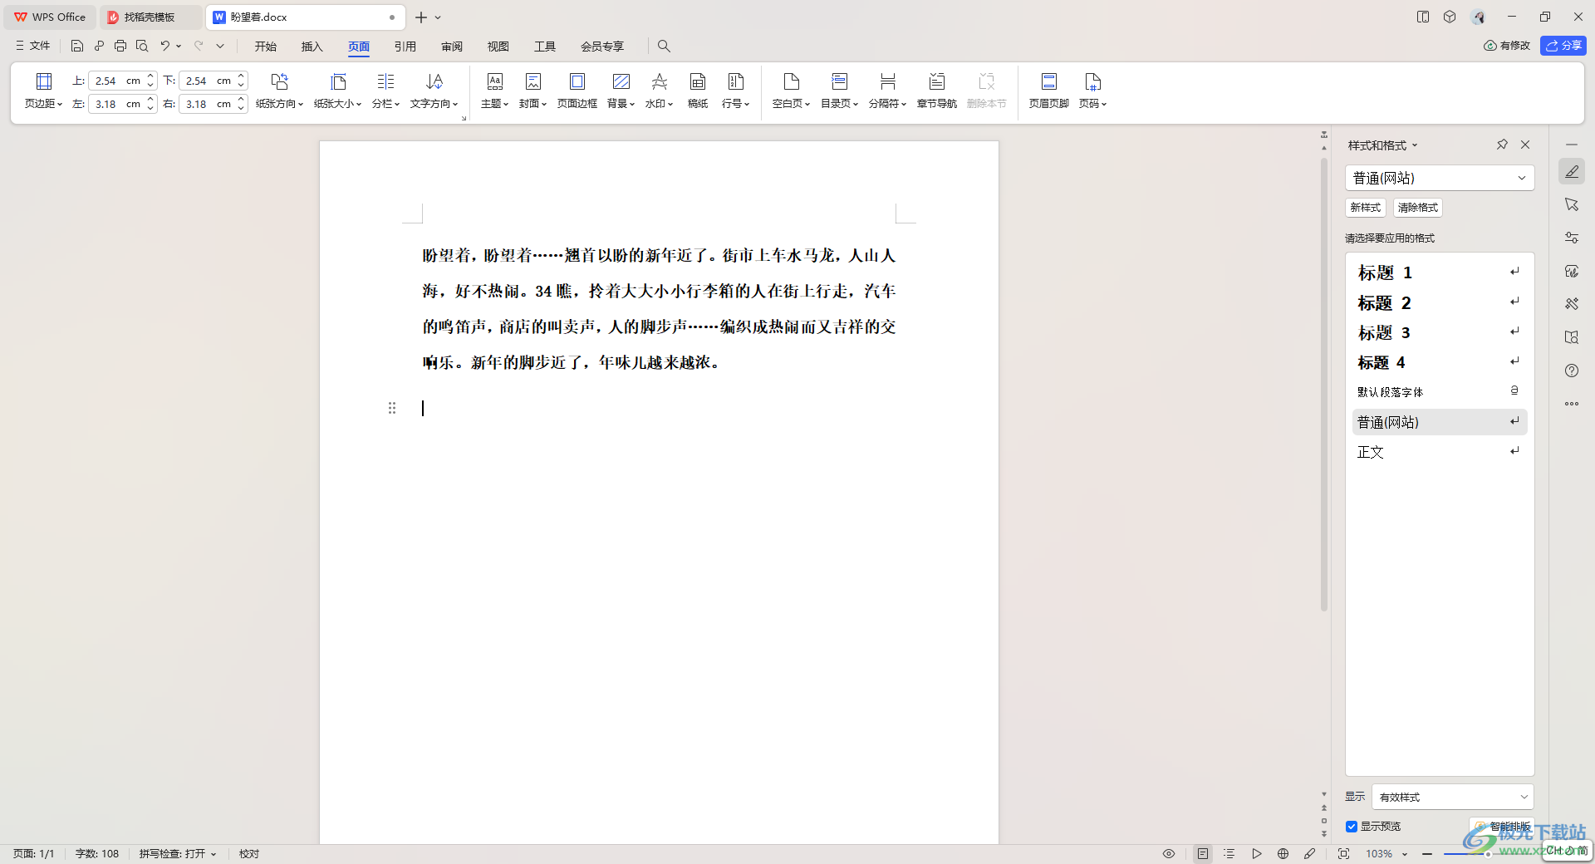Insert a 目录页 table of contents
Image resolution: width=1595 pixels, height=864 pixels.
839,91
